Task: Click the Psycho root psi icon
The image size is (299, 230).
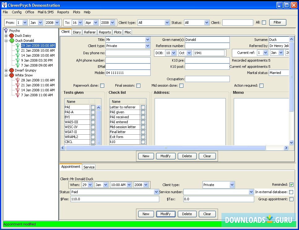Action: tap(6, 31)
